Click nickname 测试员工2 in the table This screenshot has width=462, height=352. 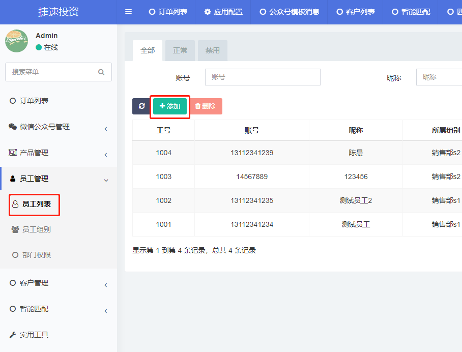tap(356, 200)
